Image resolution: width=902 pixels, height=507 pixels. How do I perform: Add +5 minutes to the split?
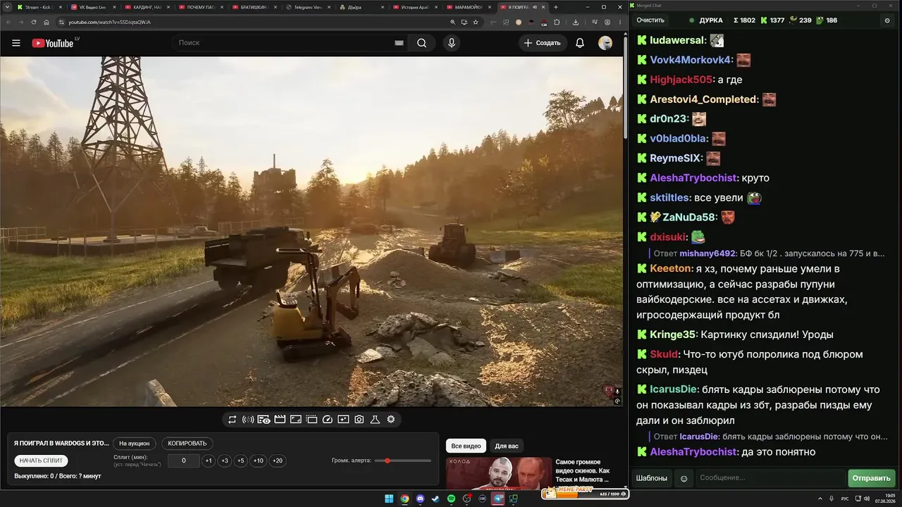[241, 461]
